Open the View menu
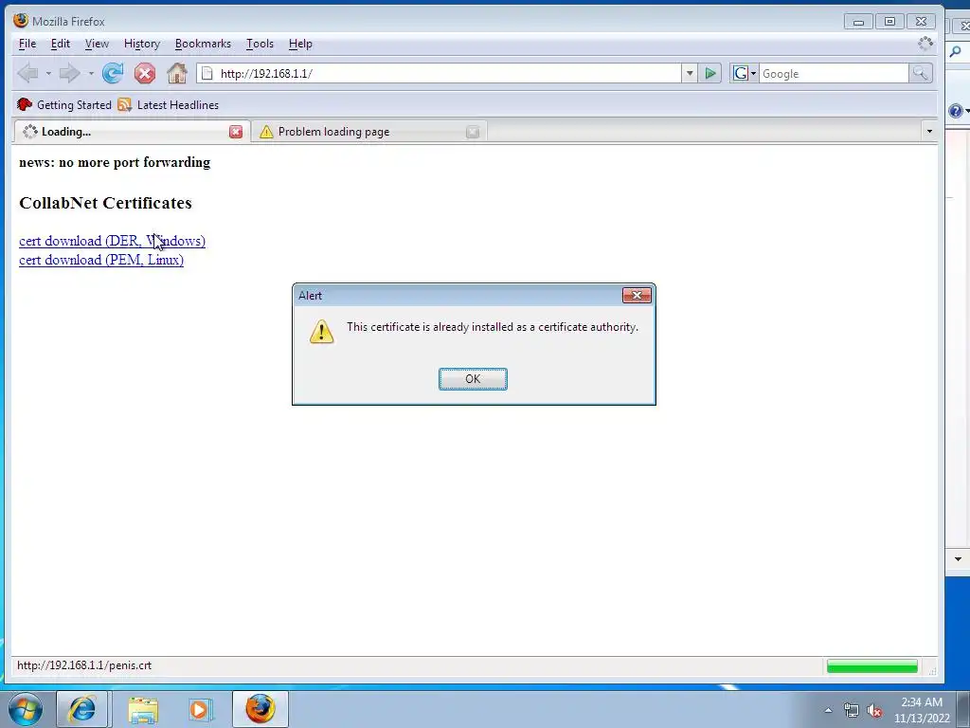Screen dimensions: 970x728 pyautogui.click(x=97, y=44)
